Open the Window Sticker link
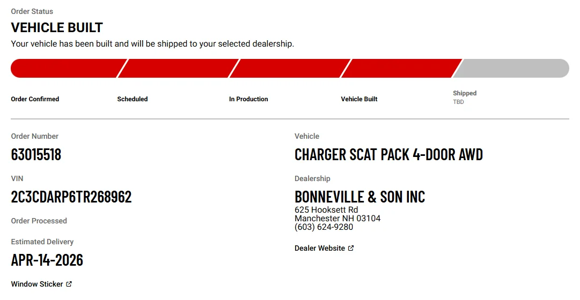 point(37,284)
